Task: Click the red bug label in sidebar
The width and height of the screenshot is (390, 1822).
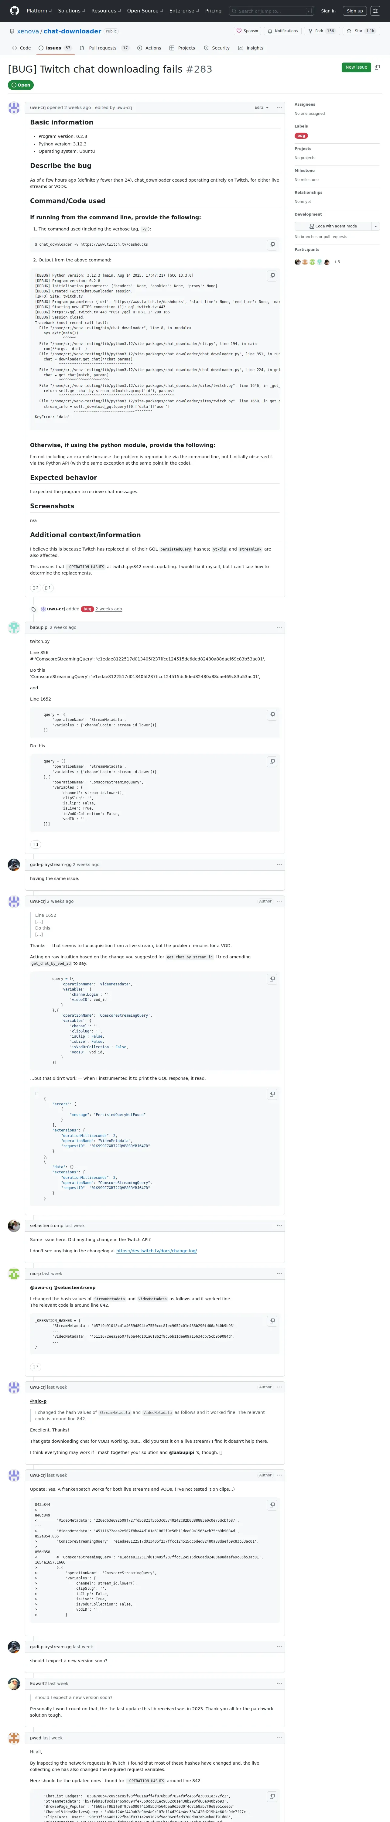Action: (x=301, y=136)
